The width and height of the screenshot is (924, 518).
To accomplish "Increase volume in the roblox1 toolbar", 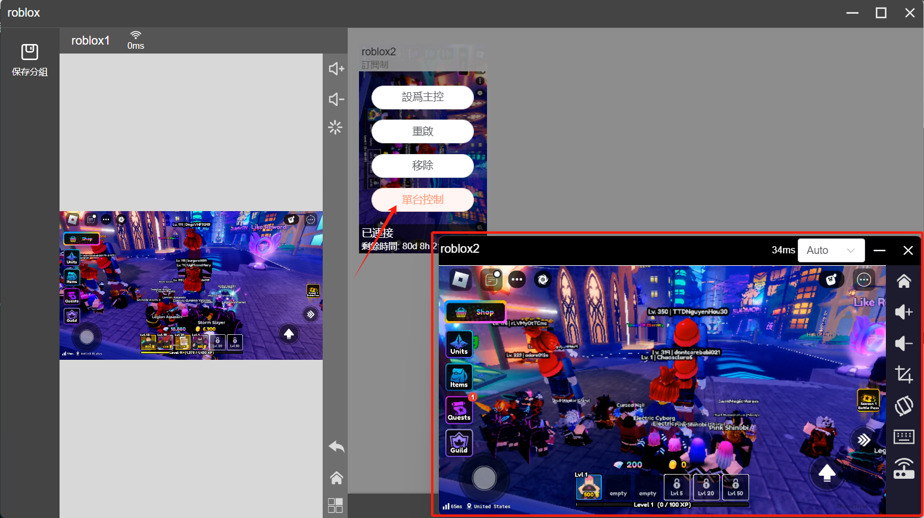I will (336, 69).
